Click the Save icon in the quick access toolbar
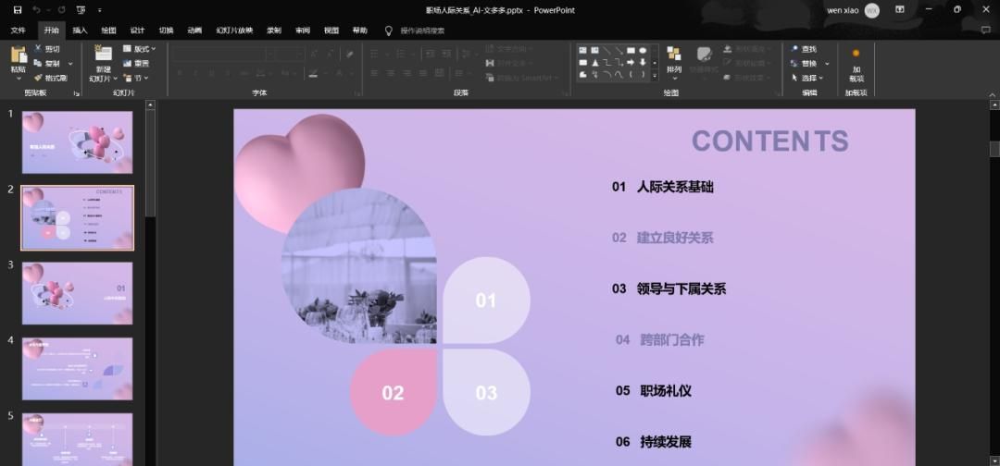Viewport: 1000px width, 466px height. click(18, 10)
